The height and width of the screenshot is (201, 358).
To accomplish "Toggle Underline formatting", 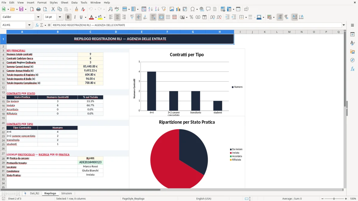I will click(x=81, y=17).
